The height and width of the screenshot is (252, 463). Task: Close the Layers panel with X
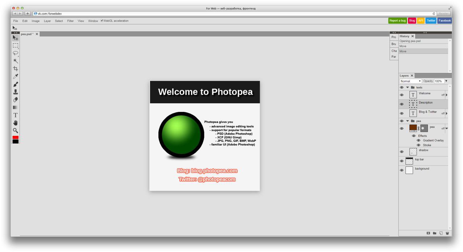[412, 75]
